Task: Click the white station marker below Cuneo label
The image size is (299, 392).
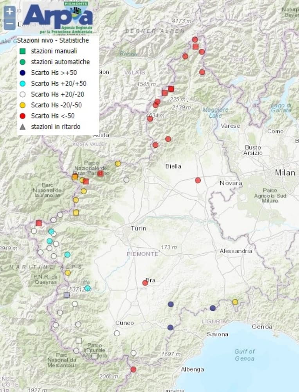Action: 117,333
